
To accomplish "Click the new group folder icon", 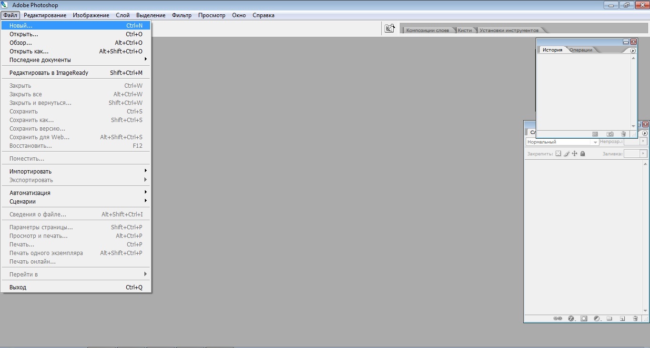I will click(x=609, y=318).
